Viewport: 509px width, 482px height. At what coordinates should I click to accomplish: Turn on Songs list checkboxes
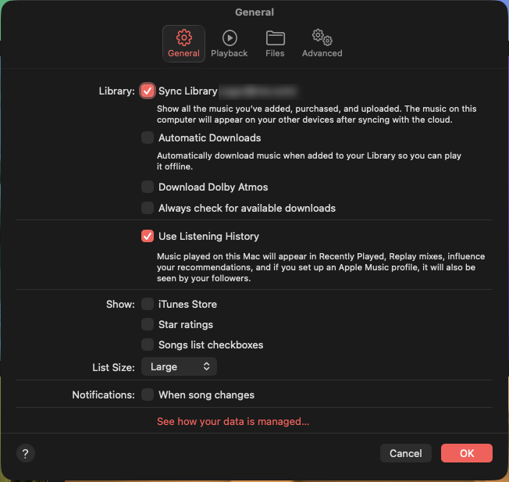click(148, 345)
